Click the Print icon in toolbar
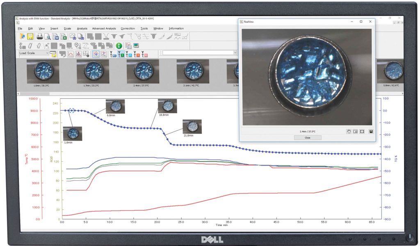The width and height of the screenshot is (420, 246). [40, 37]
